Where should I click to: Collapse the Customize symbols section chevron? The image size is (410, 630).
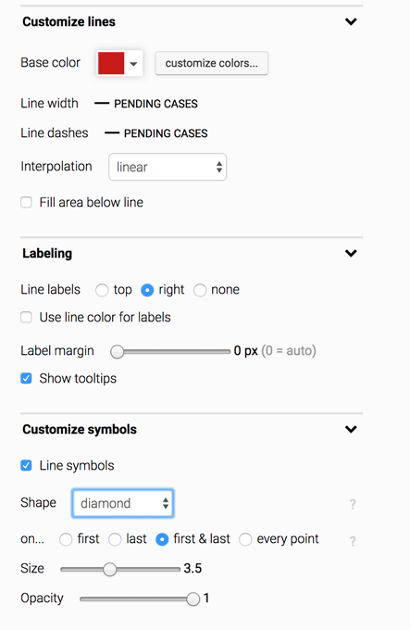(351, 429)
